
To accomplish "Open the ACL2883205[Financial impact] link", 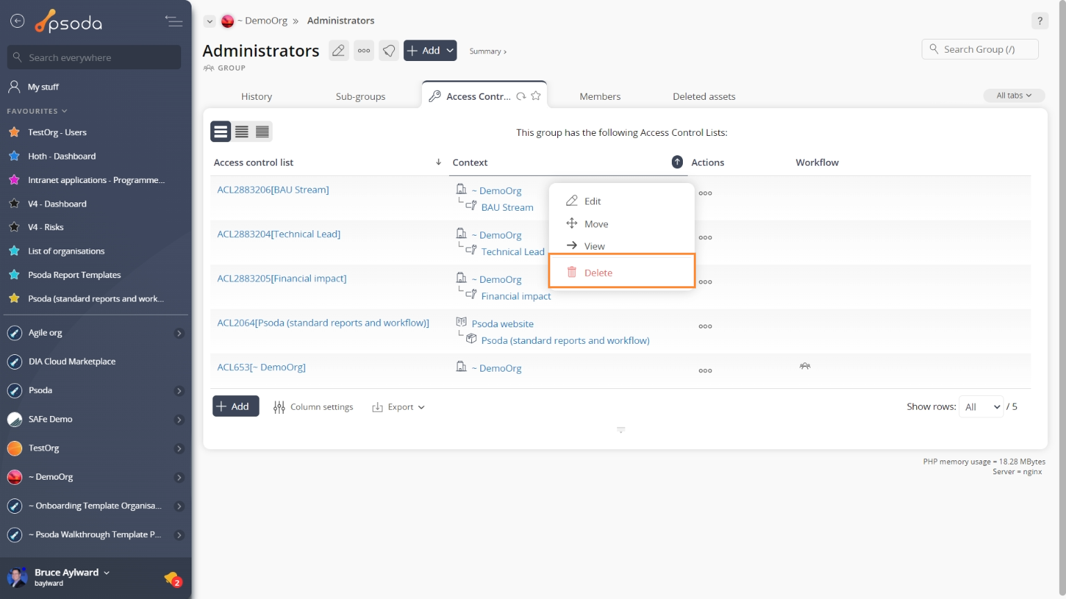I will (282, 278).
